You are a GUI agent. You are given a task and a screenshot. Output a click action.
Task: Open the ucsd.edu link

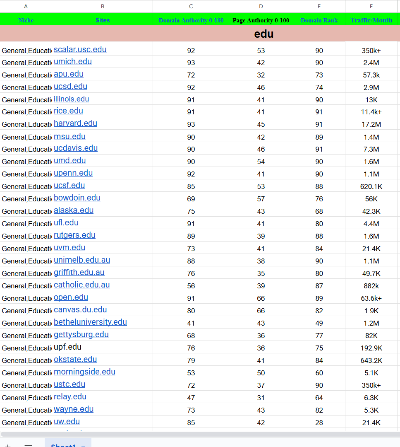pos(70,87)
